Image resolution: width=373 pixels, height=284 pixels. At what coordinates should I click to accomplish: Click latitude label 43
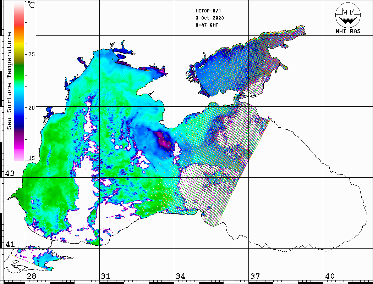pos(10,173)
